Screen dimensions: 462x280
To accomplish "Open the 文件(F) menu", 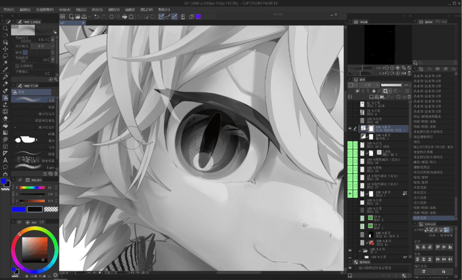I will pos(8,9).
